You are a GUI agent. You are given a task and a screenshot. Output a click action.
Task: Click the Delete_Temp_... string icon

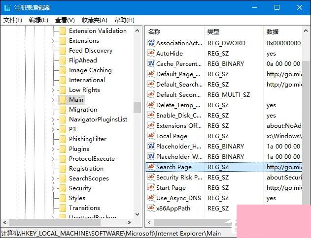point(151,105)
